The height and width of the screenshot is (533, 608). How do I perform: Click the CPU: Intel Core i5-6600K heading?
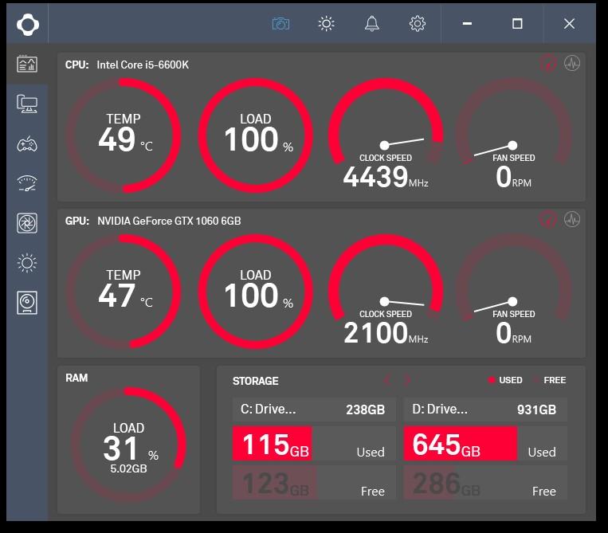(x=127, y=65)
